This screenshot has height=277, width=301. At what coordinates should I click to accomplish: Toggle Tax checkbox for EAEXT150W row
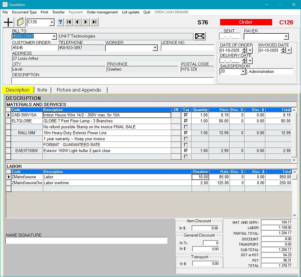tap(186, 151)
